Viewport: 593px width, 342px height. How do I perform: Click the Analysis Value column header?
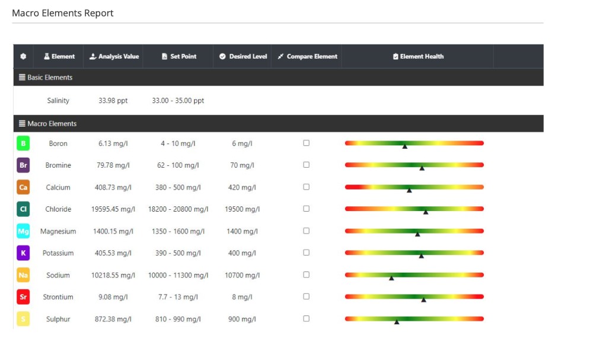click(x=114, y=56)
